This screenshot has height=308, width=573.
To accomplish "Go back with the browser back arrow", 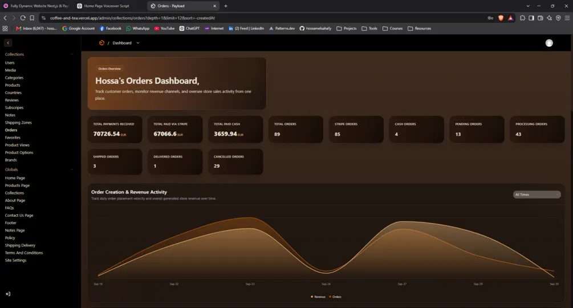I will 5,18.
